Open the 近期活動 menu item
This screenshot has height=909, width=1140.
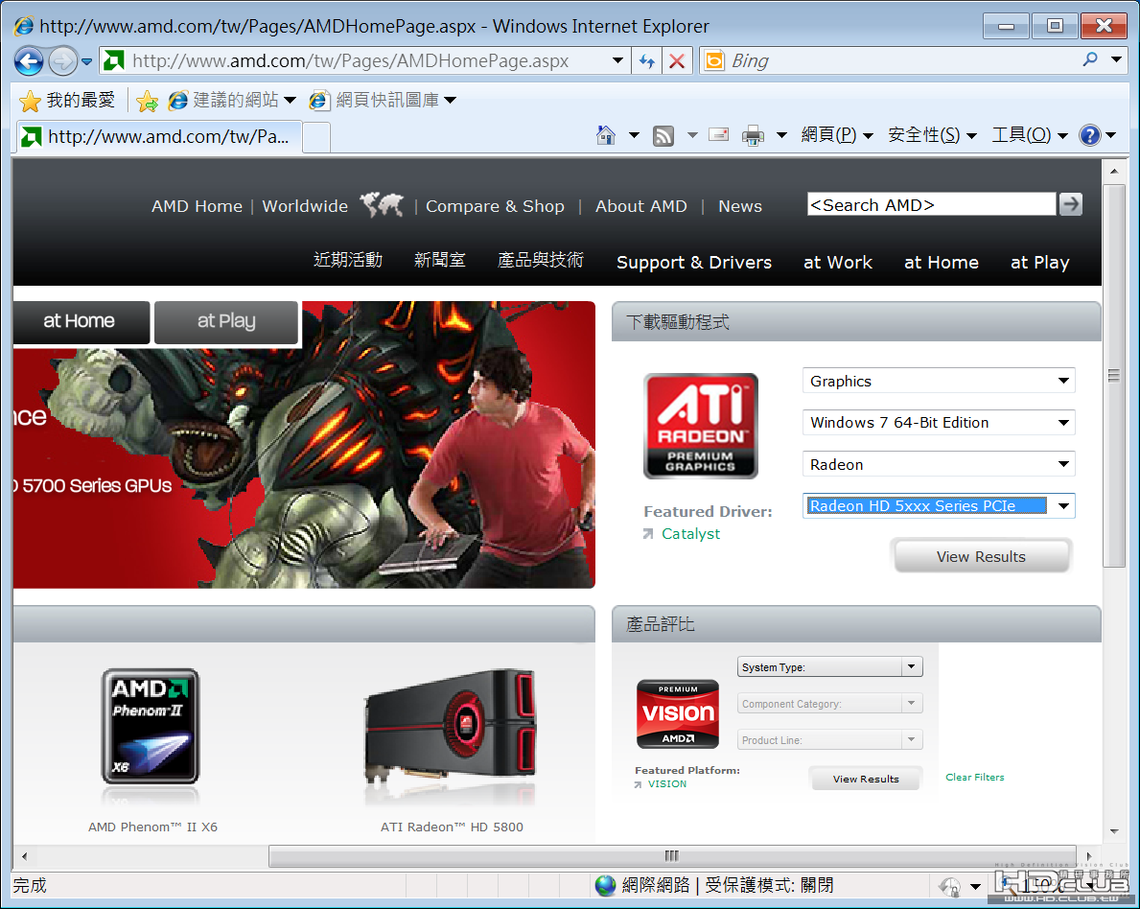click(347, 261)
